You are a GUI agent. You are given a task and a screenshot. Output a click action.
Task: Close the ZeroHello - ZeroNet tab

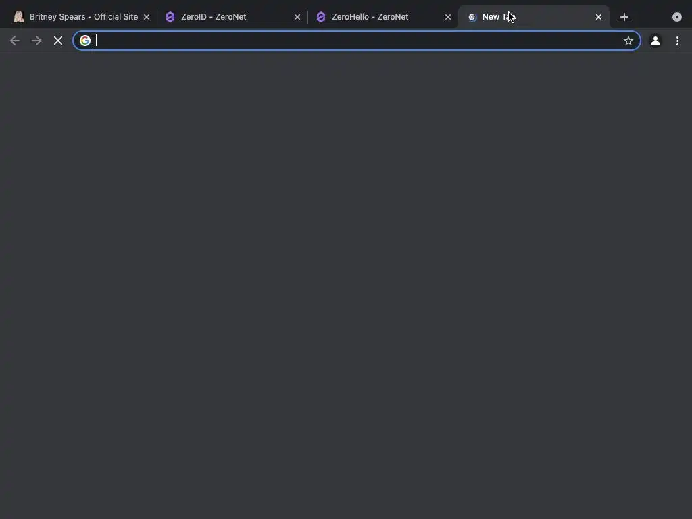point(448,17)
